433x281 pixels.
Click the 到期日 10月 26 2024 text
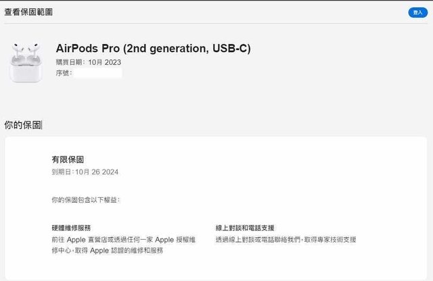pos(85,172)
